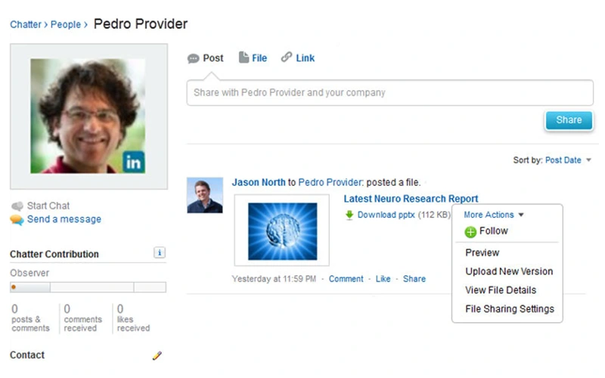
Task: Click the Chatter Contribution info icon
Action: pyautogui.click(x=160, y=253)
